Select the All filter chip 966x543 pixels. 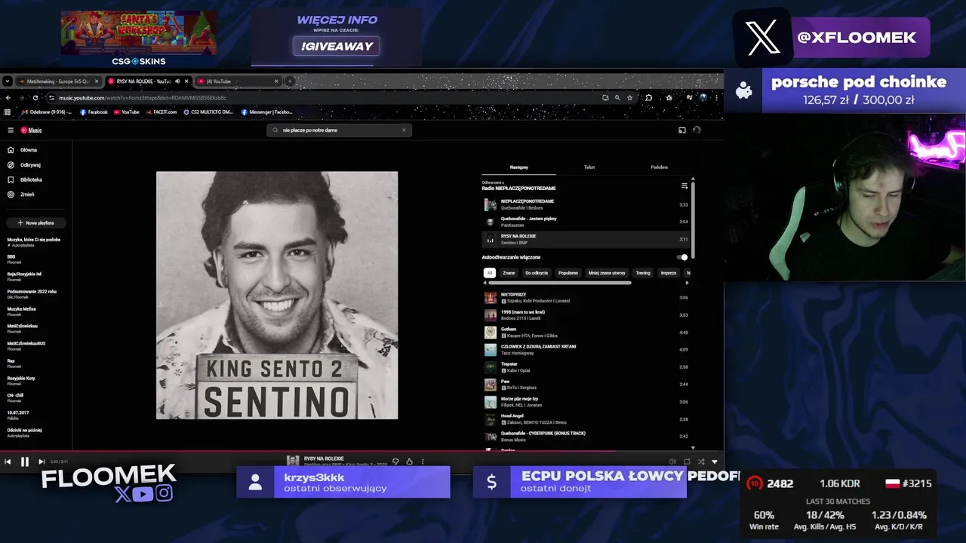click(489, 273)
